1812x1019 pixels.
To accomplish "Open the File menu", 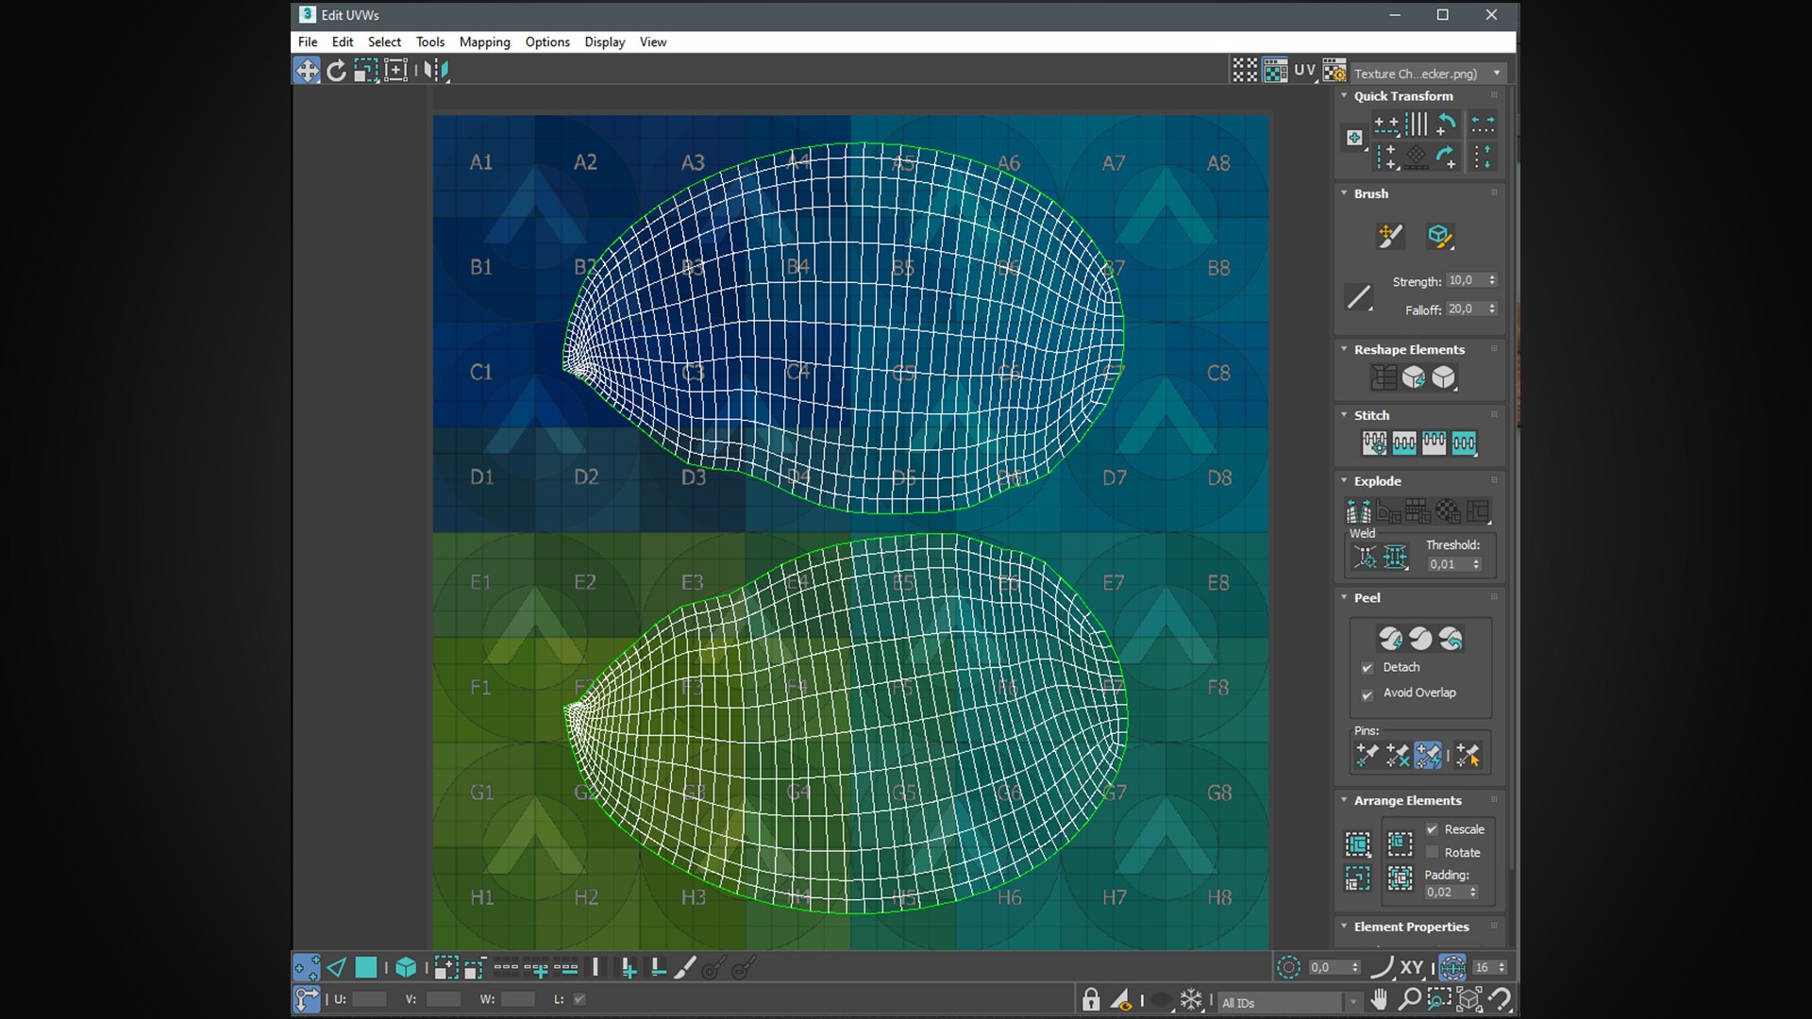I will pyautogui.click(x=308, y=42).
